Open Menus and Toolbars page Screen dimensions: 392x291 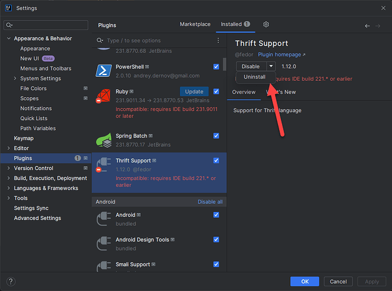click(46, 69)
